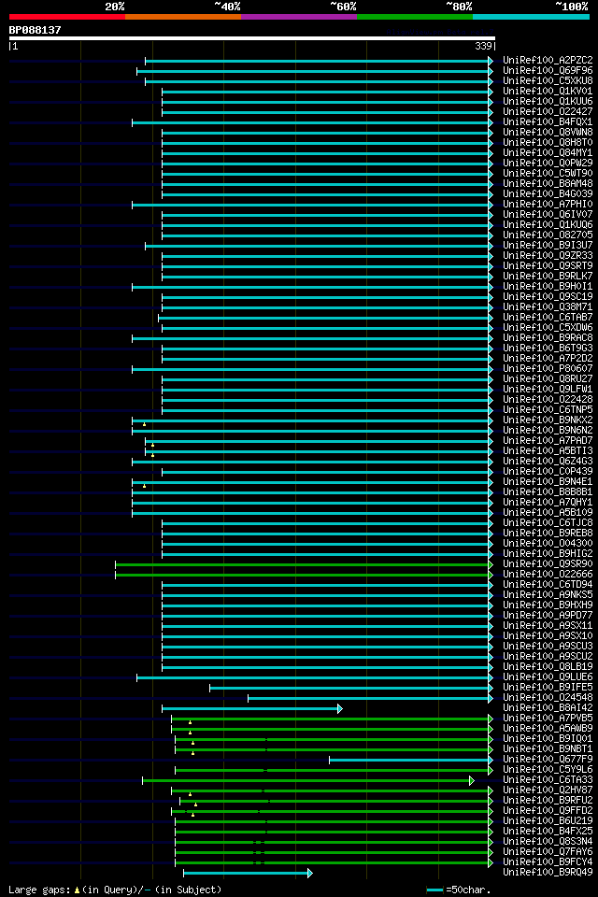The image size is (598, 897).
Task: Click the arrowhead ending the B9RQ49 bar
Action: 309,874
